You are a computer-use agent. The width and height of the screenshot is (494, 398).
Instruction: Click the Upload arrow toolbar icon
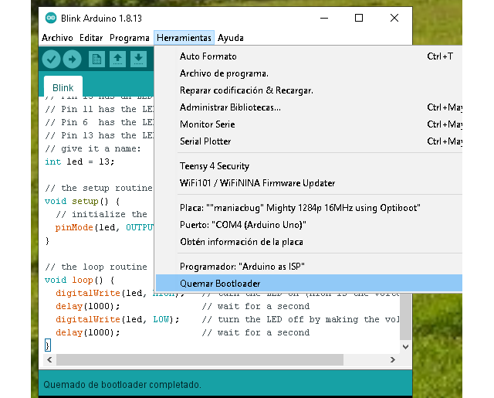point(72,59)
